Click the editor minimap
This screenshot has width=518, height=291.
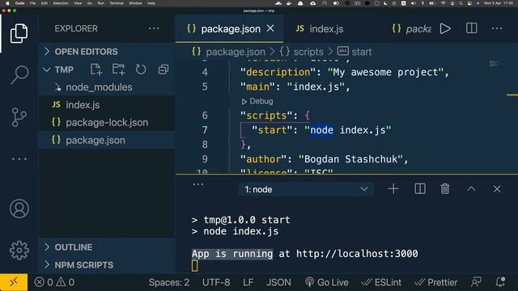(x=495, y=63)
